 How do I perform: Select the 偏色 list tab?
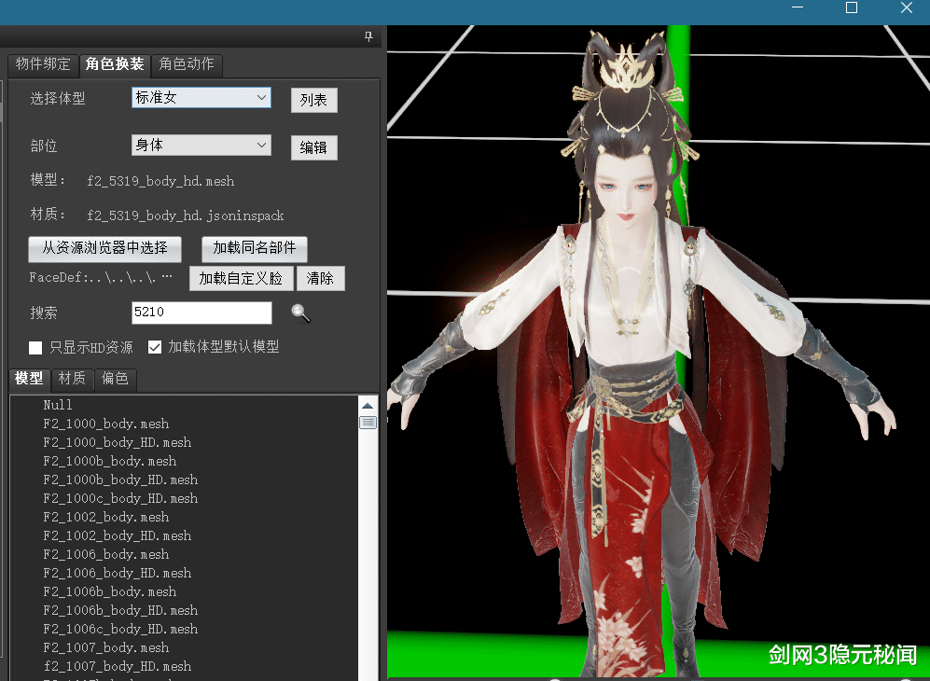pos(115,379)
